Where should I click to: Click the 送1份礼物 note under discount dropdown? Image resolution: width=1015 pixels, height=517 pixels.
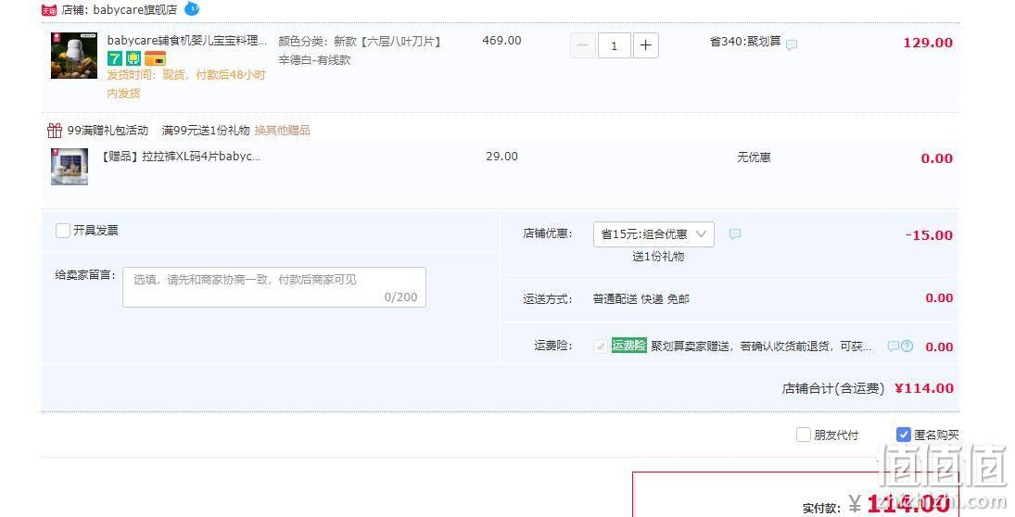coord(658,257)
